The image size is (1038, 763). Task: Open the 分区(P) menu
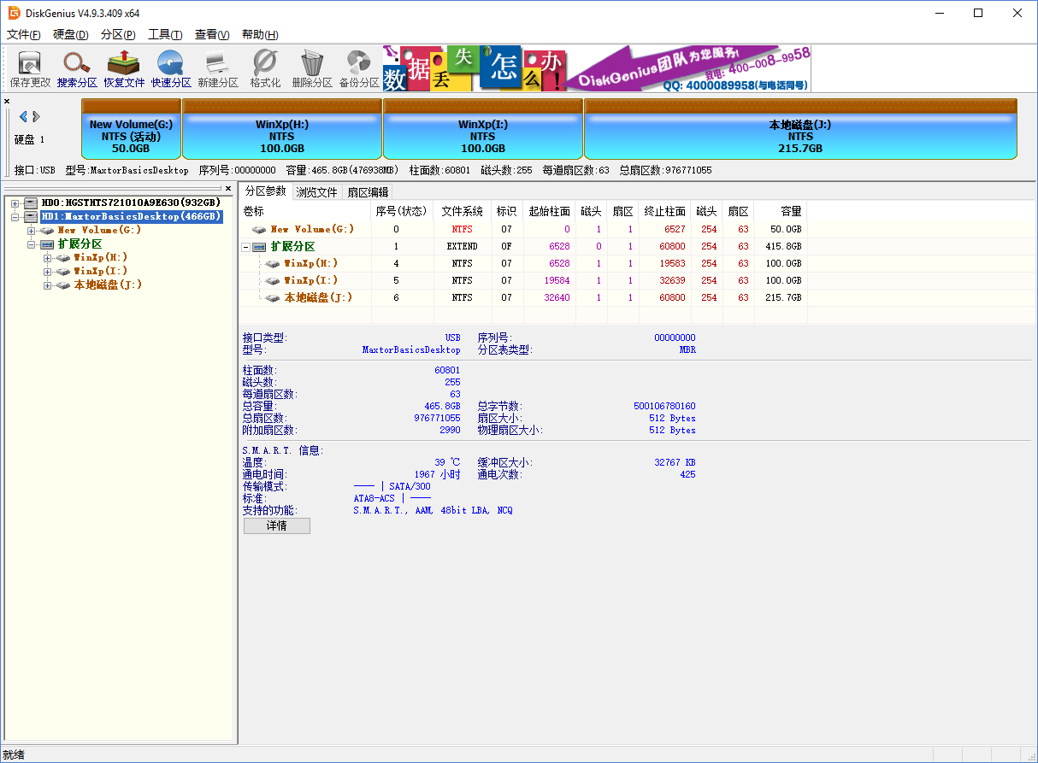pyautogui.click(x=118, y=34)
